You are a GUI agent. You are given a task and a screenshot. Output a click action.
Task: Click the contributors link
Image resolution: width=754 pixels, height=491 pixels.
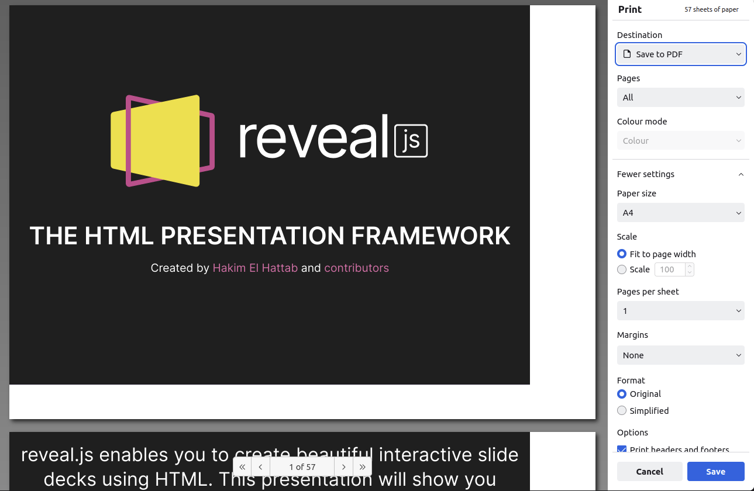pyautogui.click(x=356, y=267)
